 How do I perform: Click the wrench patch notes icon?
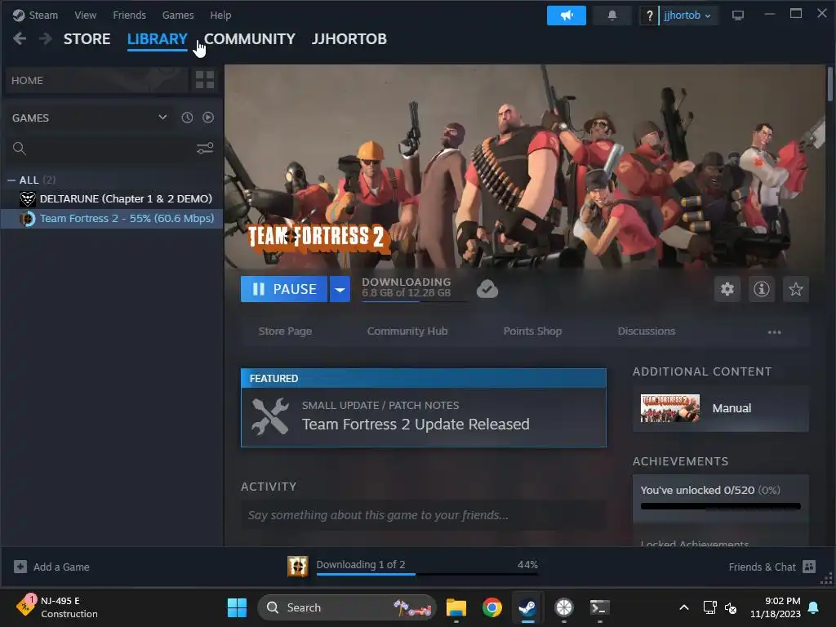270,416
